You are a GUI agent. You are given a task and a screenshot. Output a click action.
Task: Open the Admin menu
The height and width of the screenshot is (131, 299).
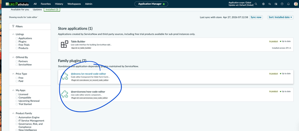tap(89, 4)
